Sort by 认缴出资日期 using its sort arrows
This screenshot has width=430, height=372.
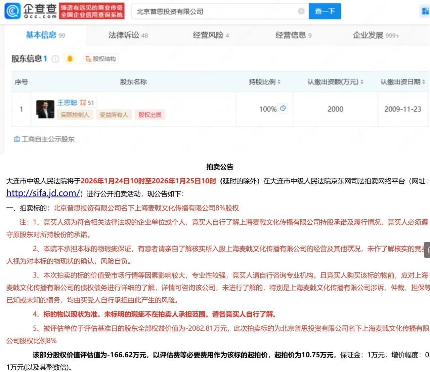[x=424, y=82]
